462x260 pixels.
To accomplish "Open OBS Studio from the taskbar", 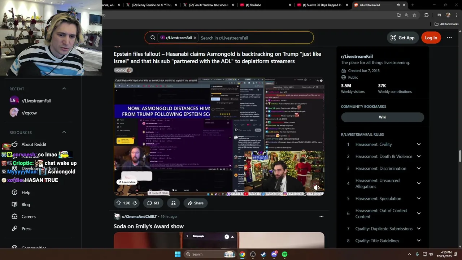I will 253,254.
